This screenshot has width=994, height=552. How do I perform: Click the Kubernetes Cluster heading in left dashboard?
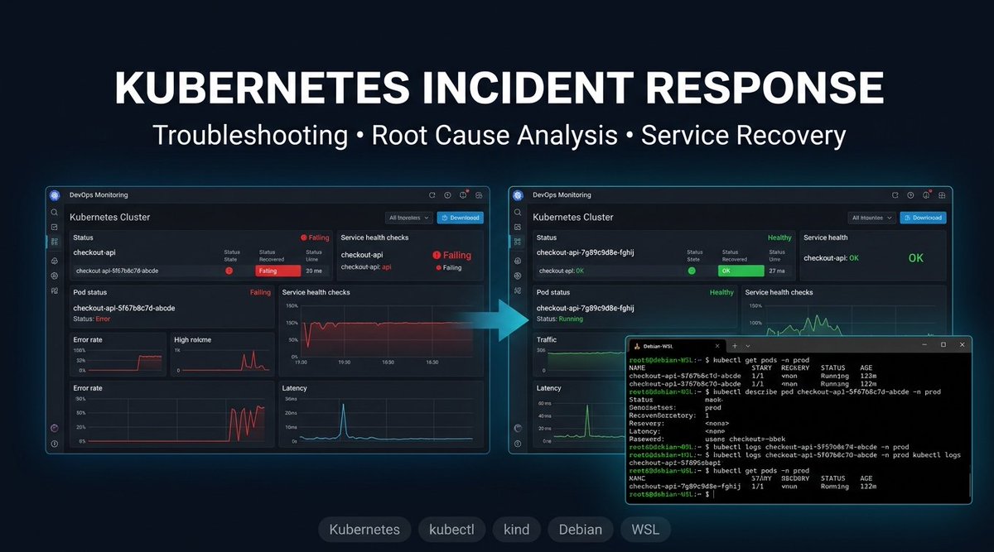click(x=109, y=218)
